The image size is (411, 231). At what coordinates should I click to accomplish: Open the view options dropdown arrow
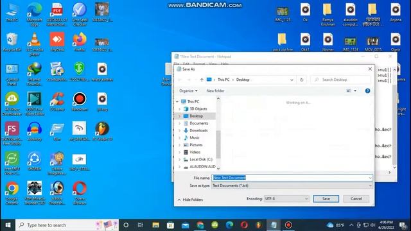[355, 91]
